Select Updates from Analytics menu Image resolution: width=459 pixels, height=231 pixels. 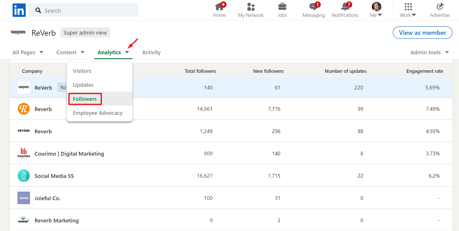pos(99,85)
